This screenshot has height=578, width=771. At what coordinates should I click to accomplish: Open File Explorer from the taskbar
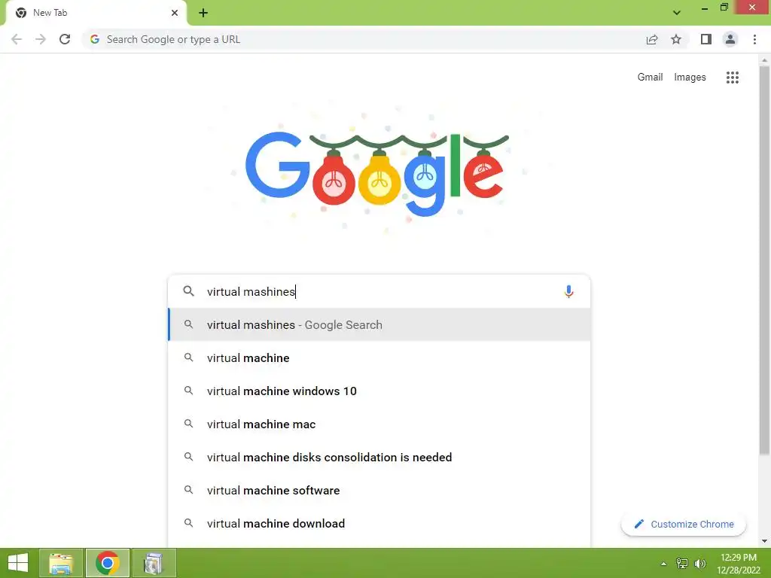(61, 563)
